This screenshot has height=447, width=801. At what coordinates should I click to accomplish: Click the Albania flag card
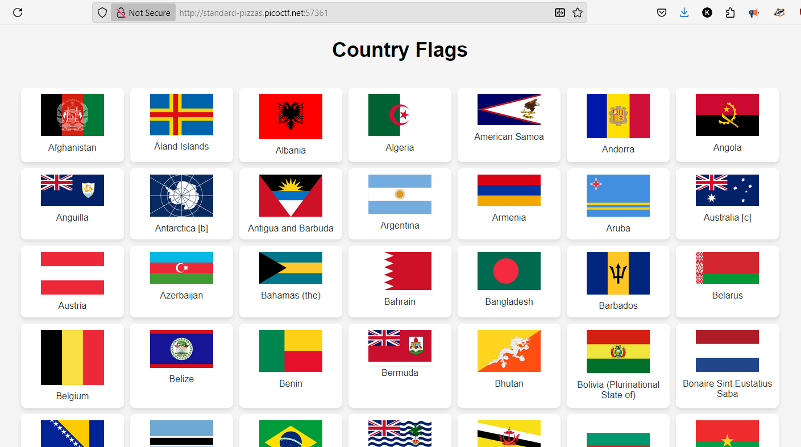(290, 125)
